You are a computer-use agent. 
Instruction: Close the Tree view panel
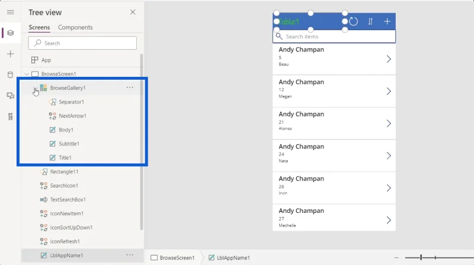pos(133,12)
